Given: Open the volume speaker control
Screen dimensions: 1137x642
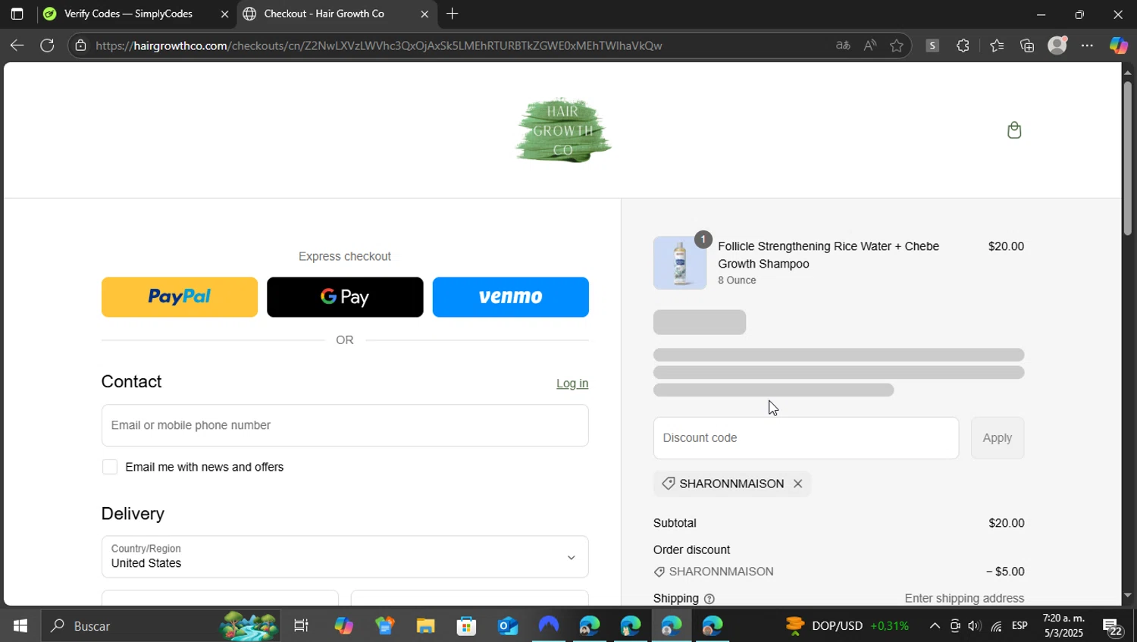Looking at the screenshot, I should pyautogui.click(x=975, y=626).
